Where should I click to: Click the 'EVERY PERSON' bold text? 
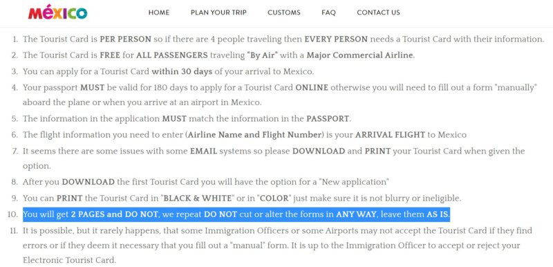pos(336,39)
